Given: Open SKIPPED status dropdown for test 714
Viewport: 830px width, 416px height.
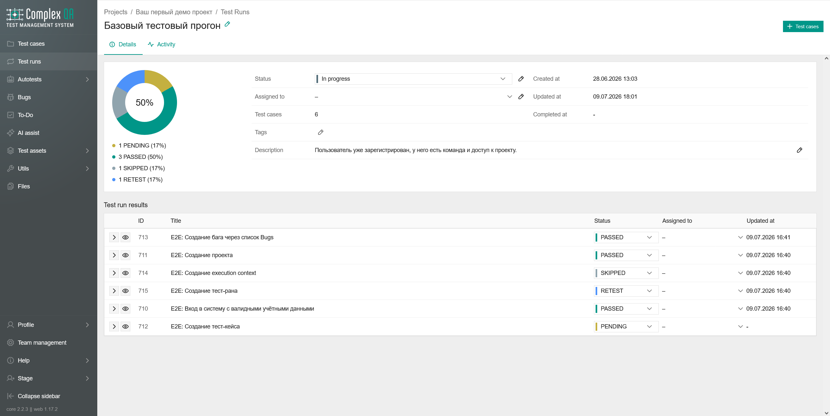Looking at the screenshot, I should [x=626, y=273].
